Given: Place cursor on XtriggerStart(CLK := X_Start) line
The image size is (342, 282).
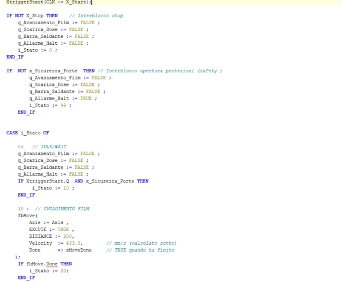Looking at the screenshot, I should pyautogui.click(x=49, y=2).
